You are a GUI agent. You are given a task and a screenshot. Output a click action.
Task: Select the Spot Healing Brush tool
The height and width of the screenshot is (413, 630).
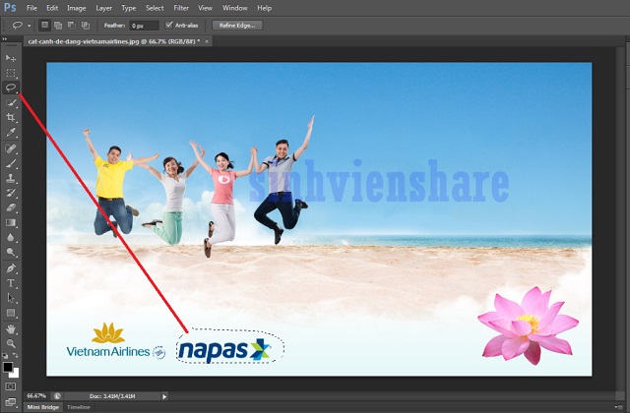point(11,148)
